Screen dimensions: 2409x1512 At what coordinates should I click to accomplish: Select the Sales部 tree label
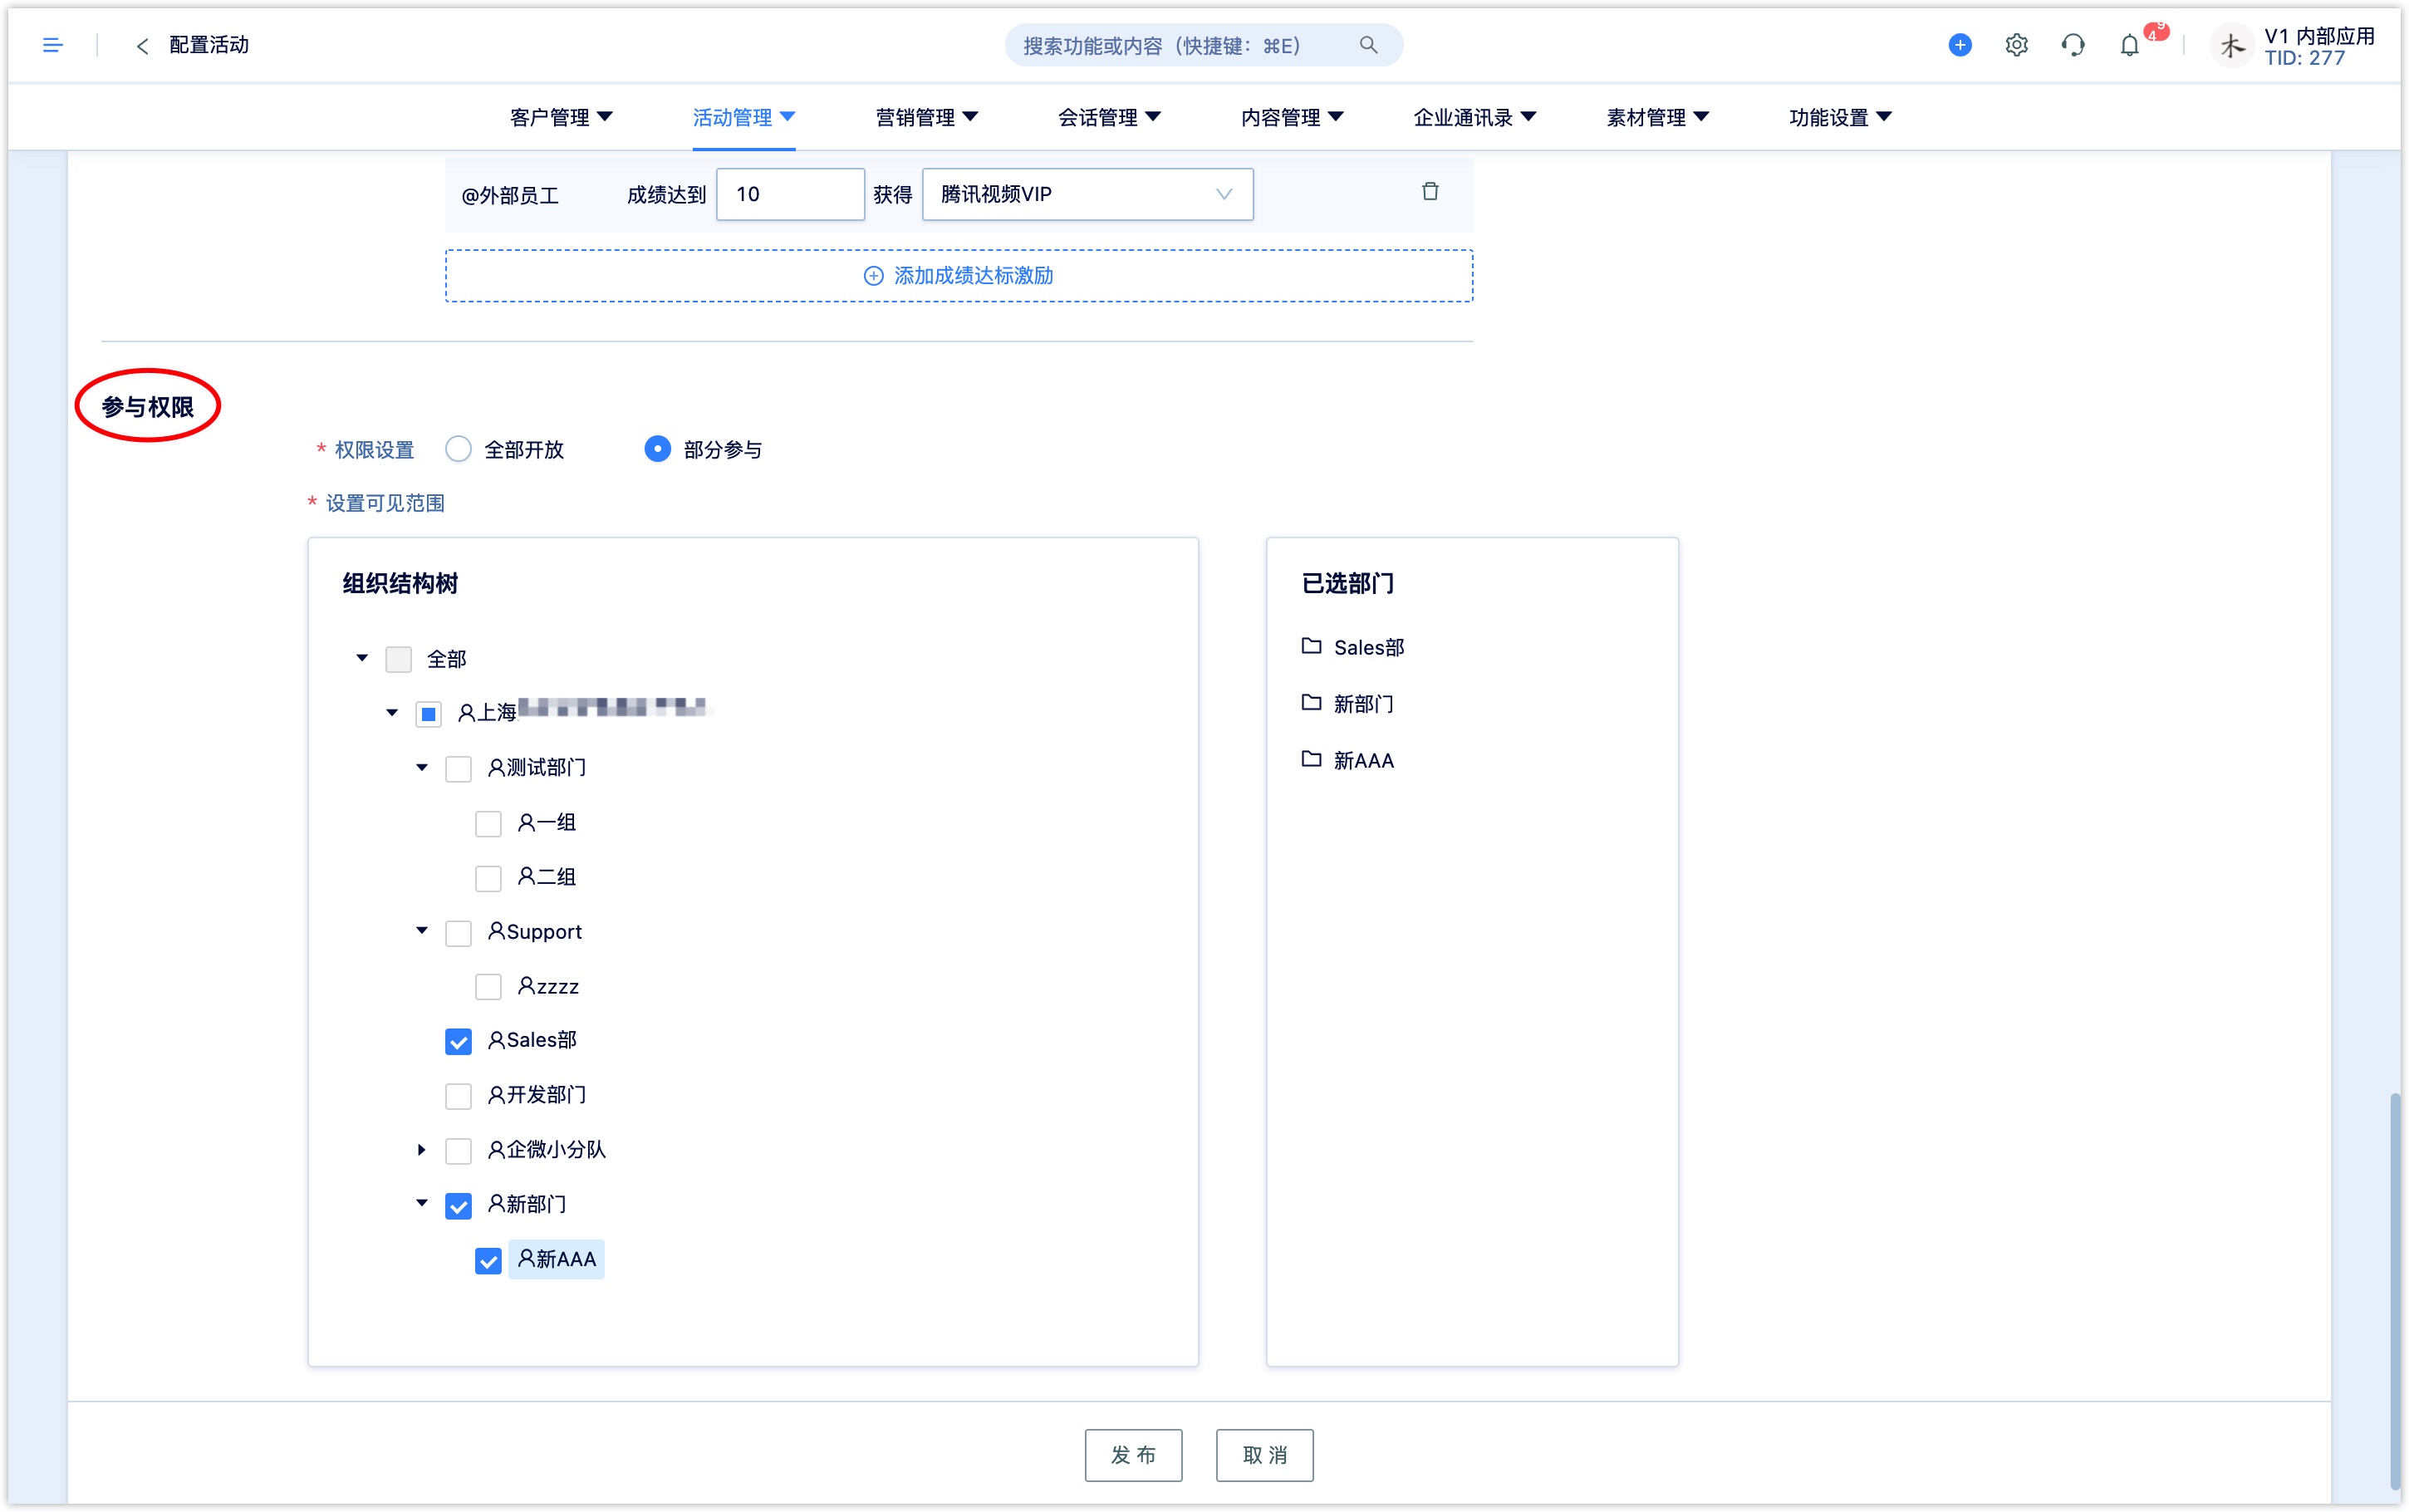coord(532,1040)
